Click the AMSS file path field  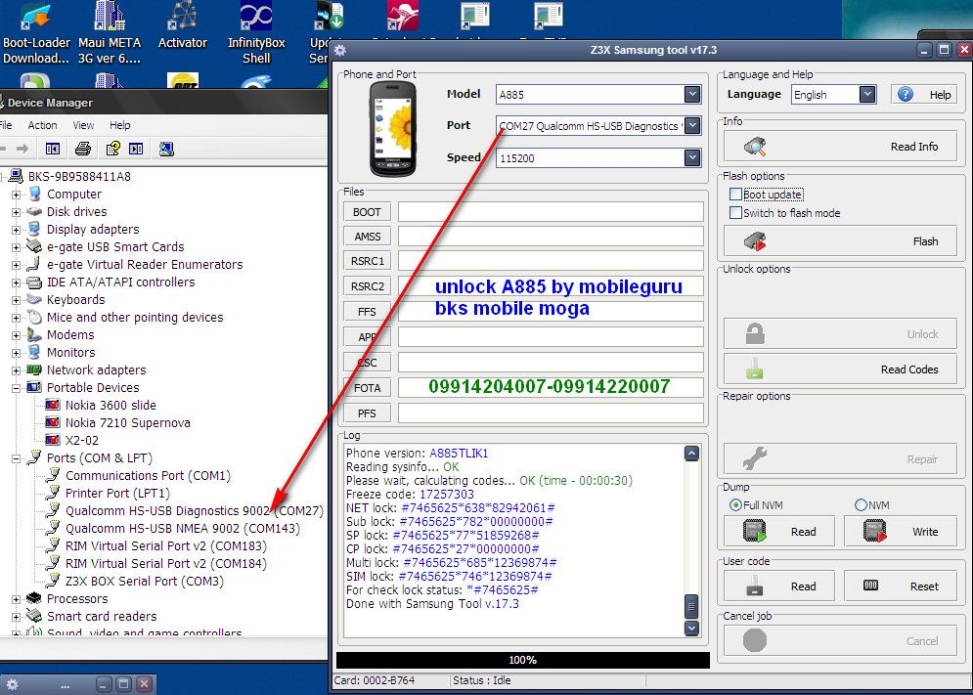(551, 237)
